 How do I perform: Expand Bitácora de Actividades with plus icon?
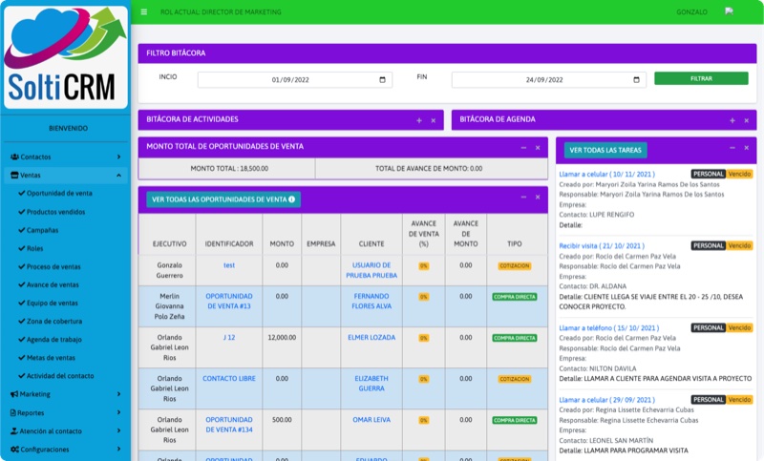pyautogui.click(x=419, y=120)
